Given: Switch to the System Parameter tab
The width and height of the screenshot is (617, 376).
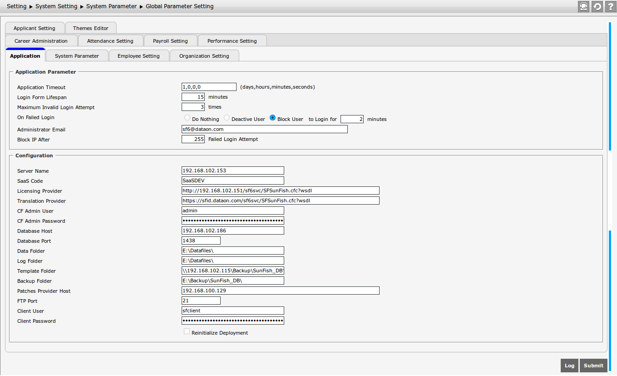Looking at the screenshot, I should [77, 56].
